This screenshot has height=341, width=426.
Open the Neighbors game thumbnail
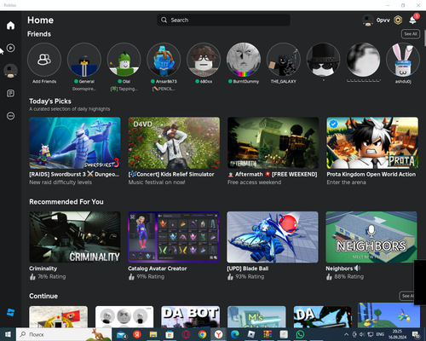(x=371, y=237)
